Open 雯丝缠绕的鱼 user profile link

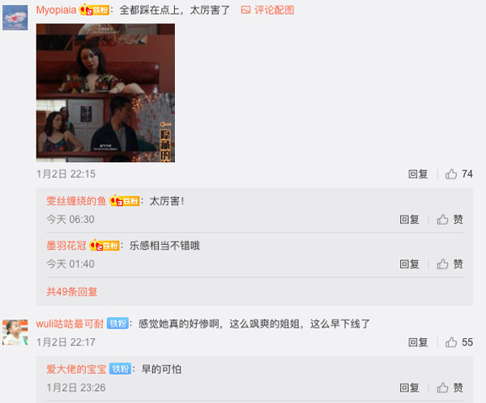(76, 201)
